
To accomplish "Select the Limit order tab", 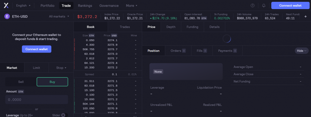I will (36, 68).
